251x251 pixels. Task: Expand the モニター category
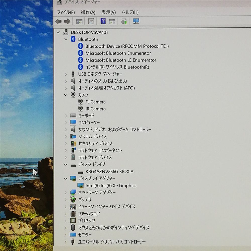[x=66, y=235]
